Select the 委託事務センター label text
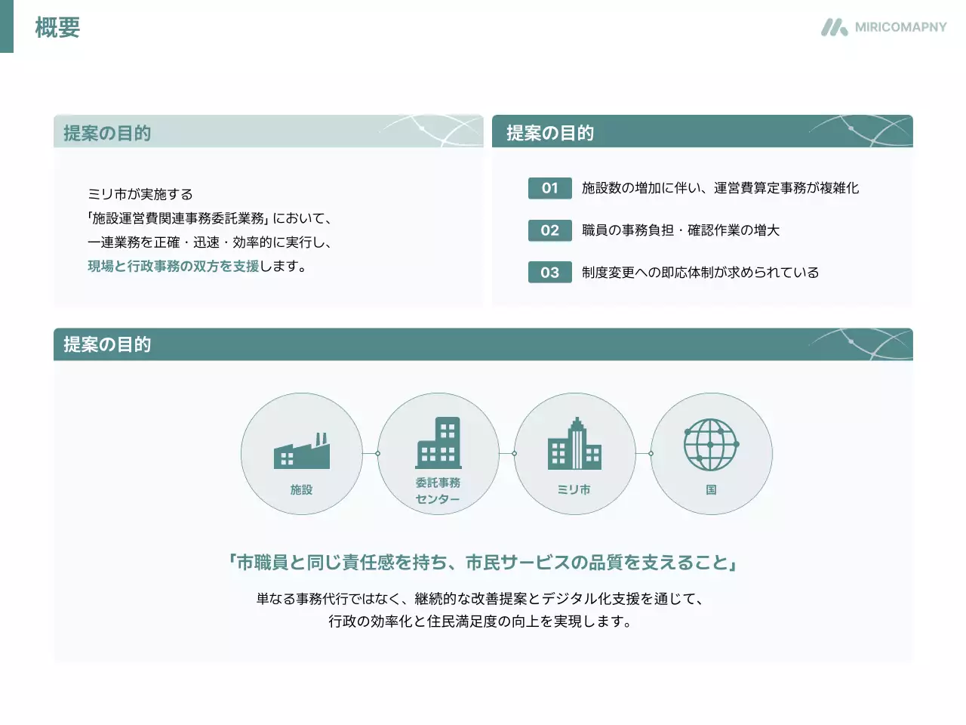 pos(438,491)
